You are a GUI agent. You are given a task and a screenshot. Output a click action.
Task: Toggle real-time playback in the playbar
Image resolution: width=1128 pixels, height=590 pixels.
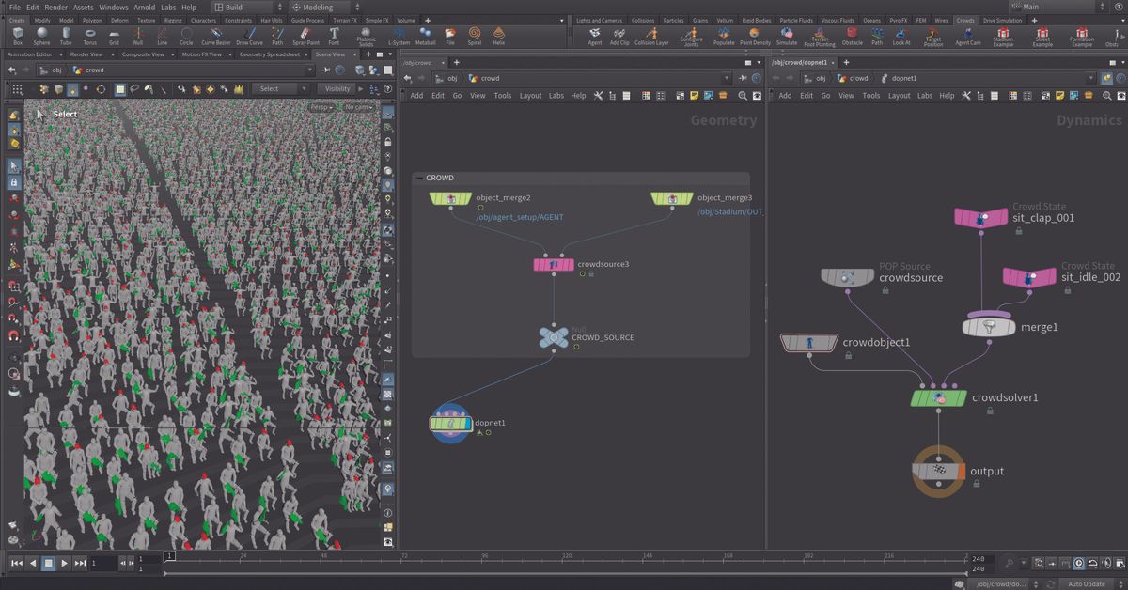coord(1078,563)
